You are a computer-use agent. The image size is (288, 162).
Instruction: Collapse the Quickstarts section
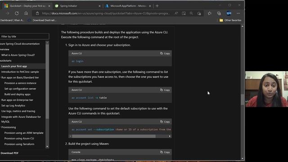6,61
